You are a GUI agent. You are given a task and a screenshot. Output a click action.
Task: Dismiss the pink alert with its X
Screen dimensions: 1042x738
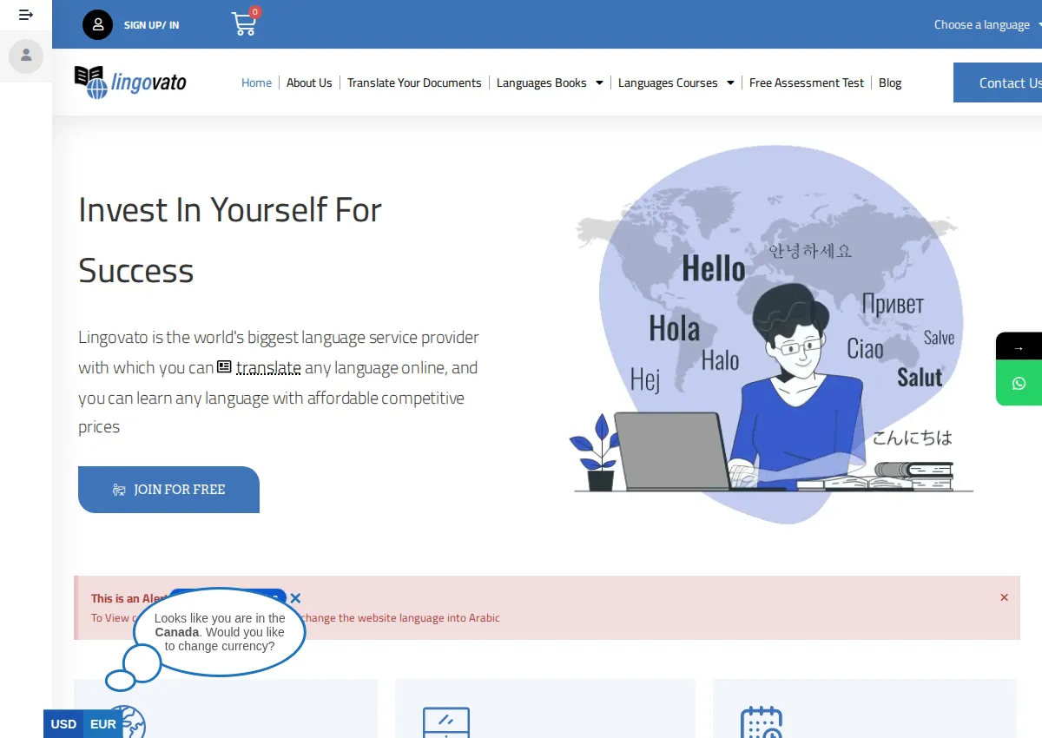click(x=1004, y=597)
